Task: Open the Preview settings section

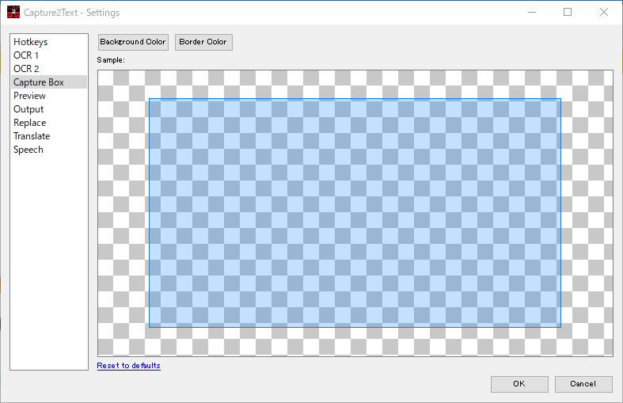Action: point(29,96)
